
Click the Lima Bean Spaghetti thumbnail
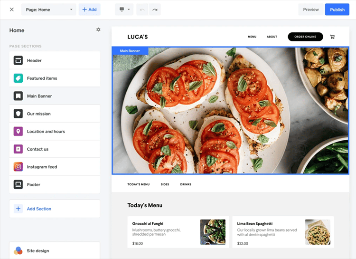318,232
